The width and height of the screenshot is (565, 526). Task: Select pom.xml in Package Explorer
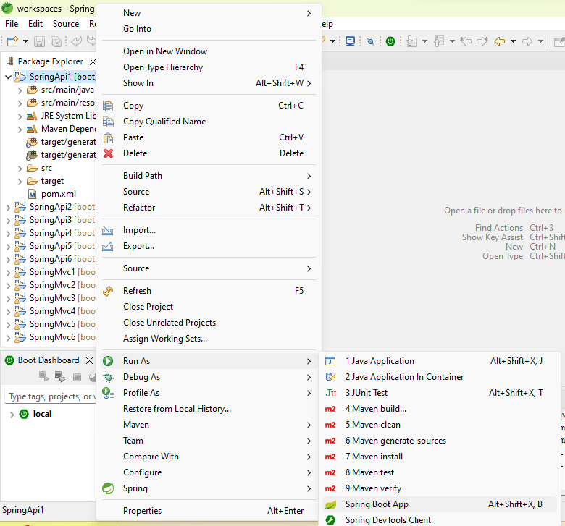click(59, 194)
